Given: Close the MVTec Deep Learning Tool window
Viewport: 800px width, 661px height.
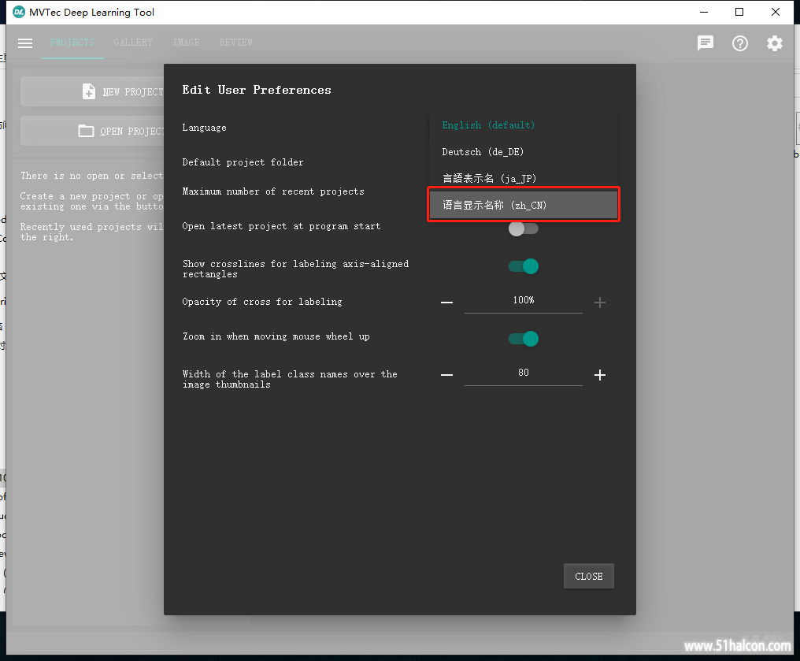Looking at the screenshot, I should click(776, 13).
